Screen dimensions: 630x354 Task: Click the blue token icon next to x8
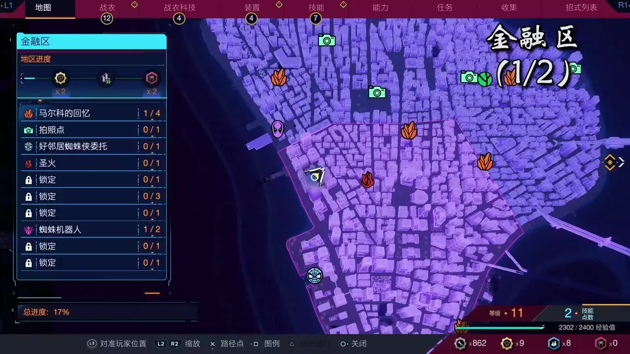(x=554, y=343)
